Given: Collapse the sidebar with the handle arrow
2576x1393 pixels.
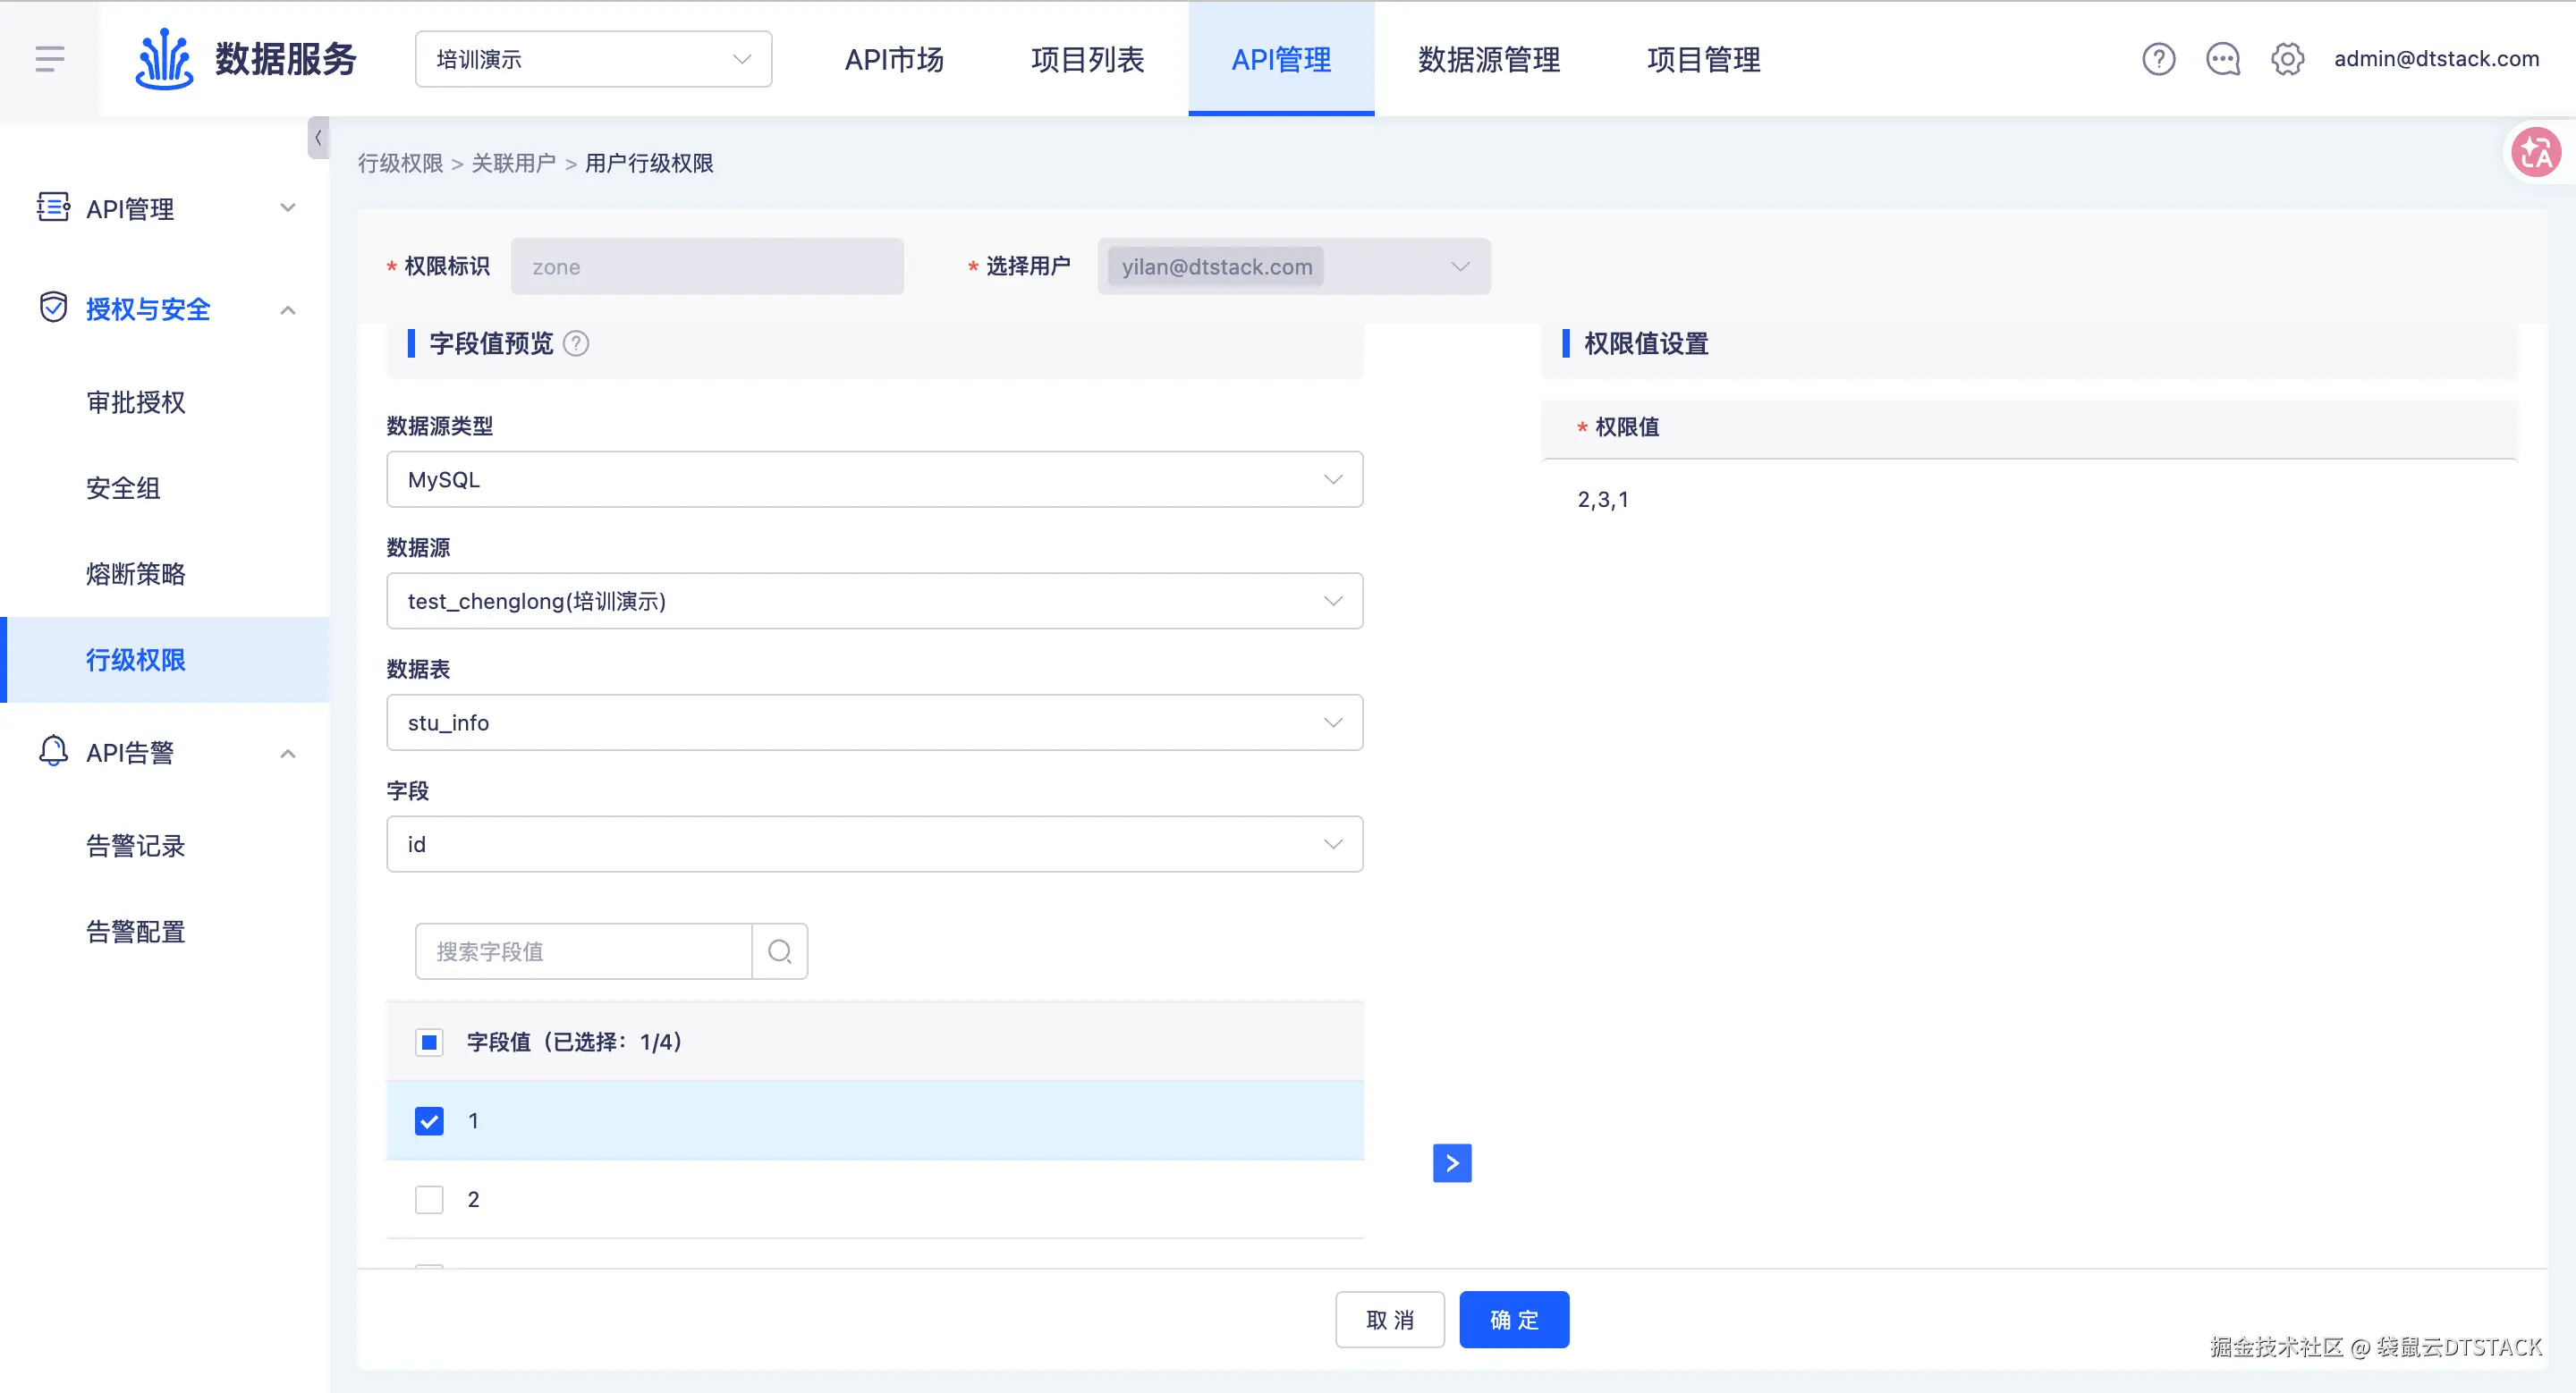Looking at the screenshot, I should click(x=318, y=138).
